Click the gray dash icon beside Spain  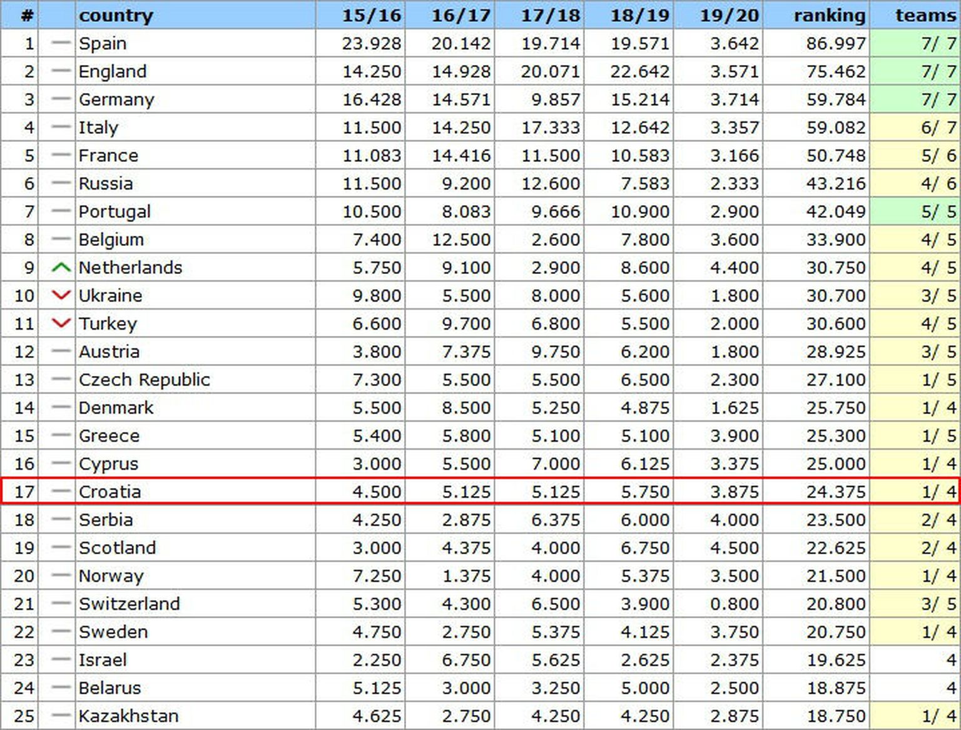[x=61, y=43]
